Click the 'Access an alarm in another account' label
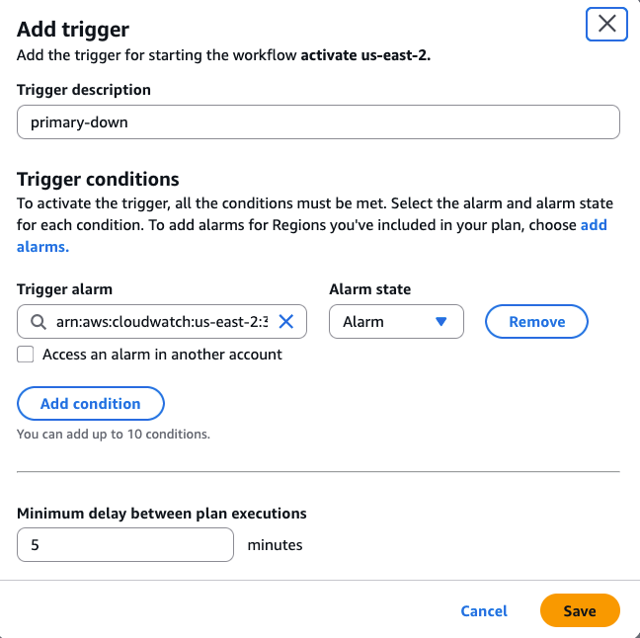Image resolution: width=640 pixels, height=638 pixels. (x=162, y=355)
